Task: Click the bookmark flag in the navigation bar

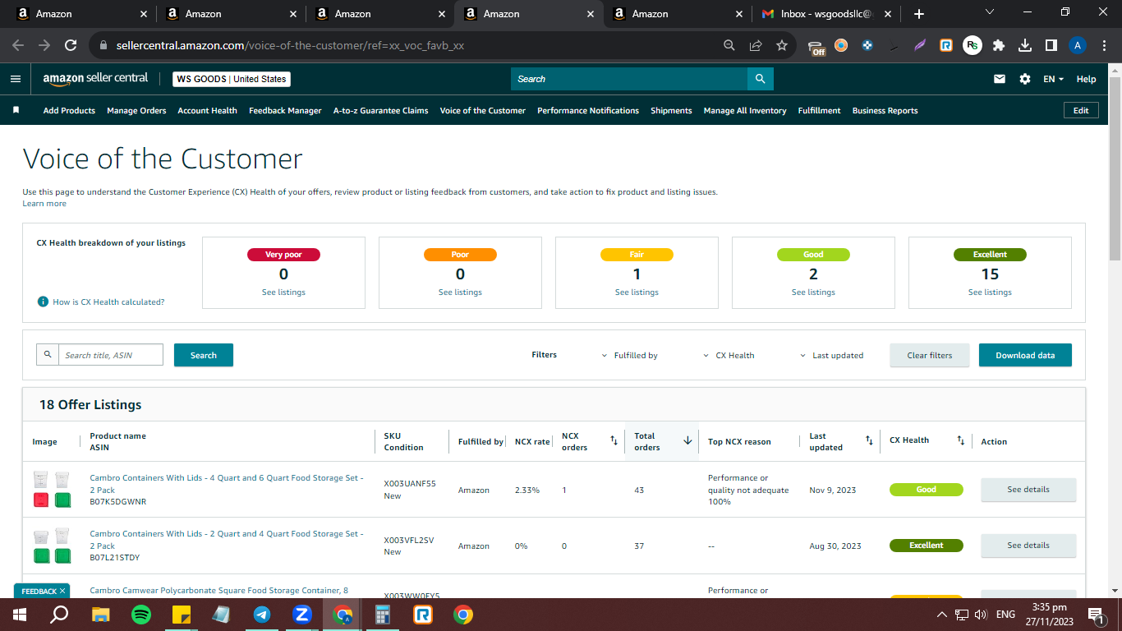Action: click(16, 110)
